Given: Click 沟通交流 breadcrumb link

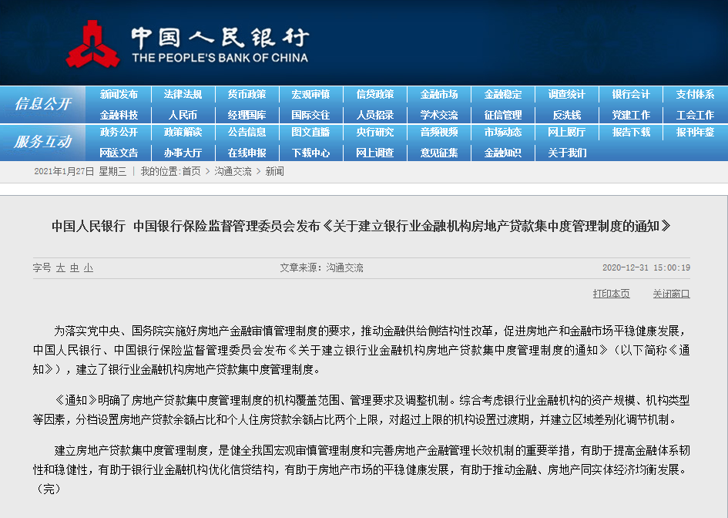Looking at the screenshot, I should [233, 171].
